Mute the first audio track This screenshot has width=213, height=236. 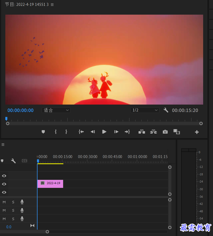coord(4,202)
